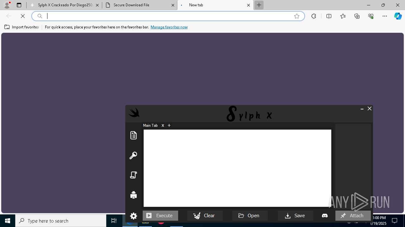Screen dimensions: 405x227
Task: Click Import favorites
Action: coord(22,27)
